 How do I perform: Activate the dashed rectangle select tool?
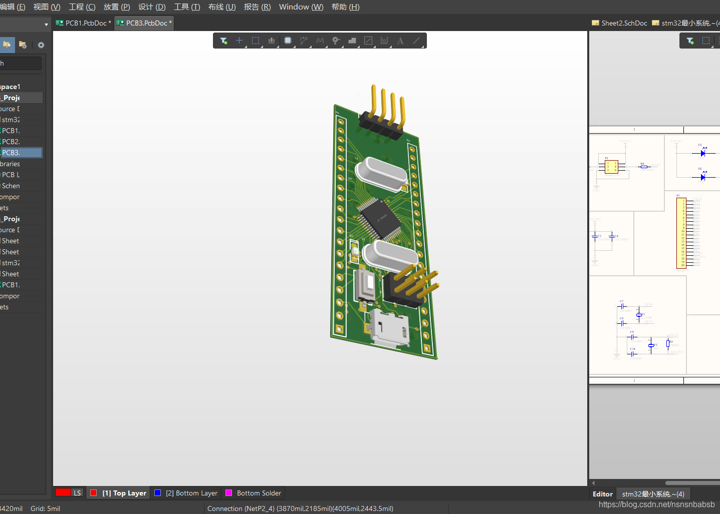pyautogui.click(x=256, y=41)
